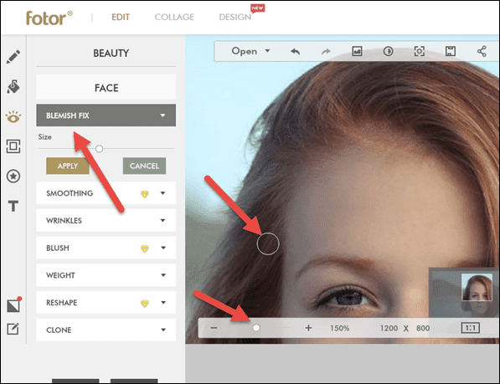
Task: Click the share icon in top toolbar
Action: [x=482, y=51]
